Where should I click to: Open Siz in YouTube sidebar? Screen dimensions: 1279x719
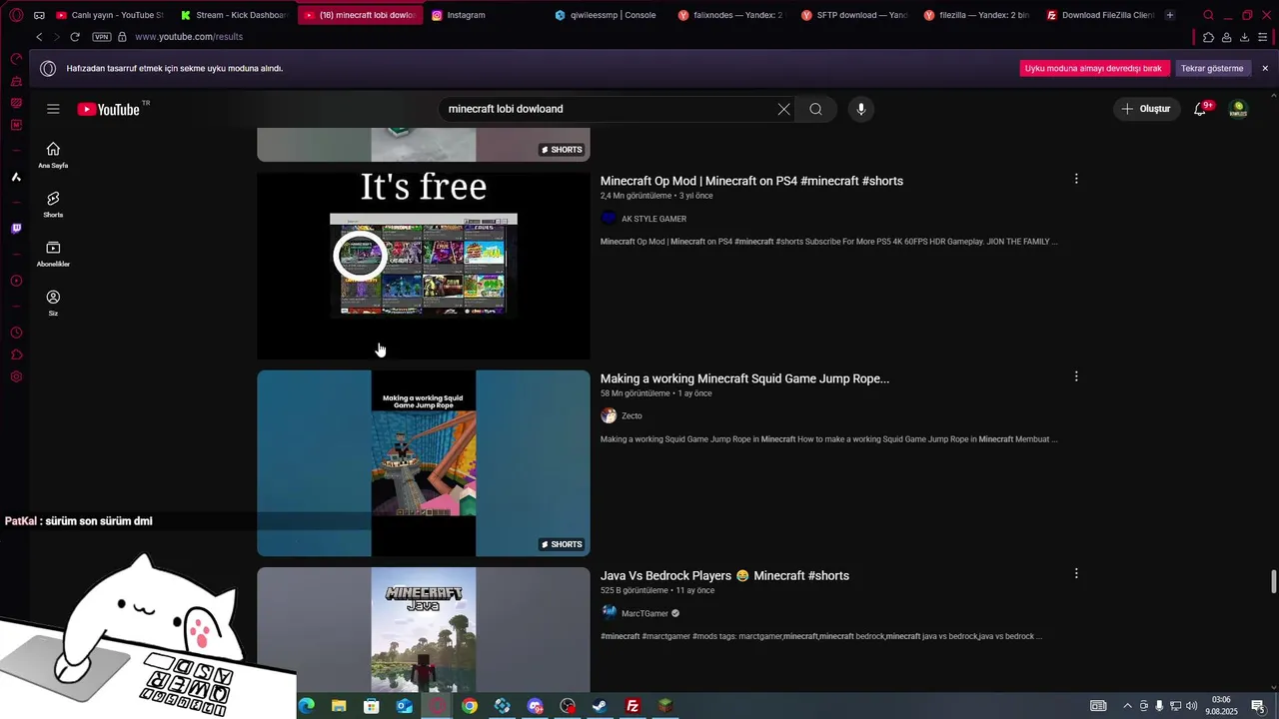[53, 303]
